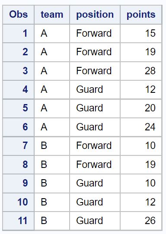Select Forward cell in row 3
Screen dimensions: 166x234
95,71
